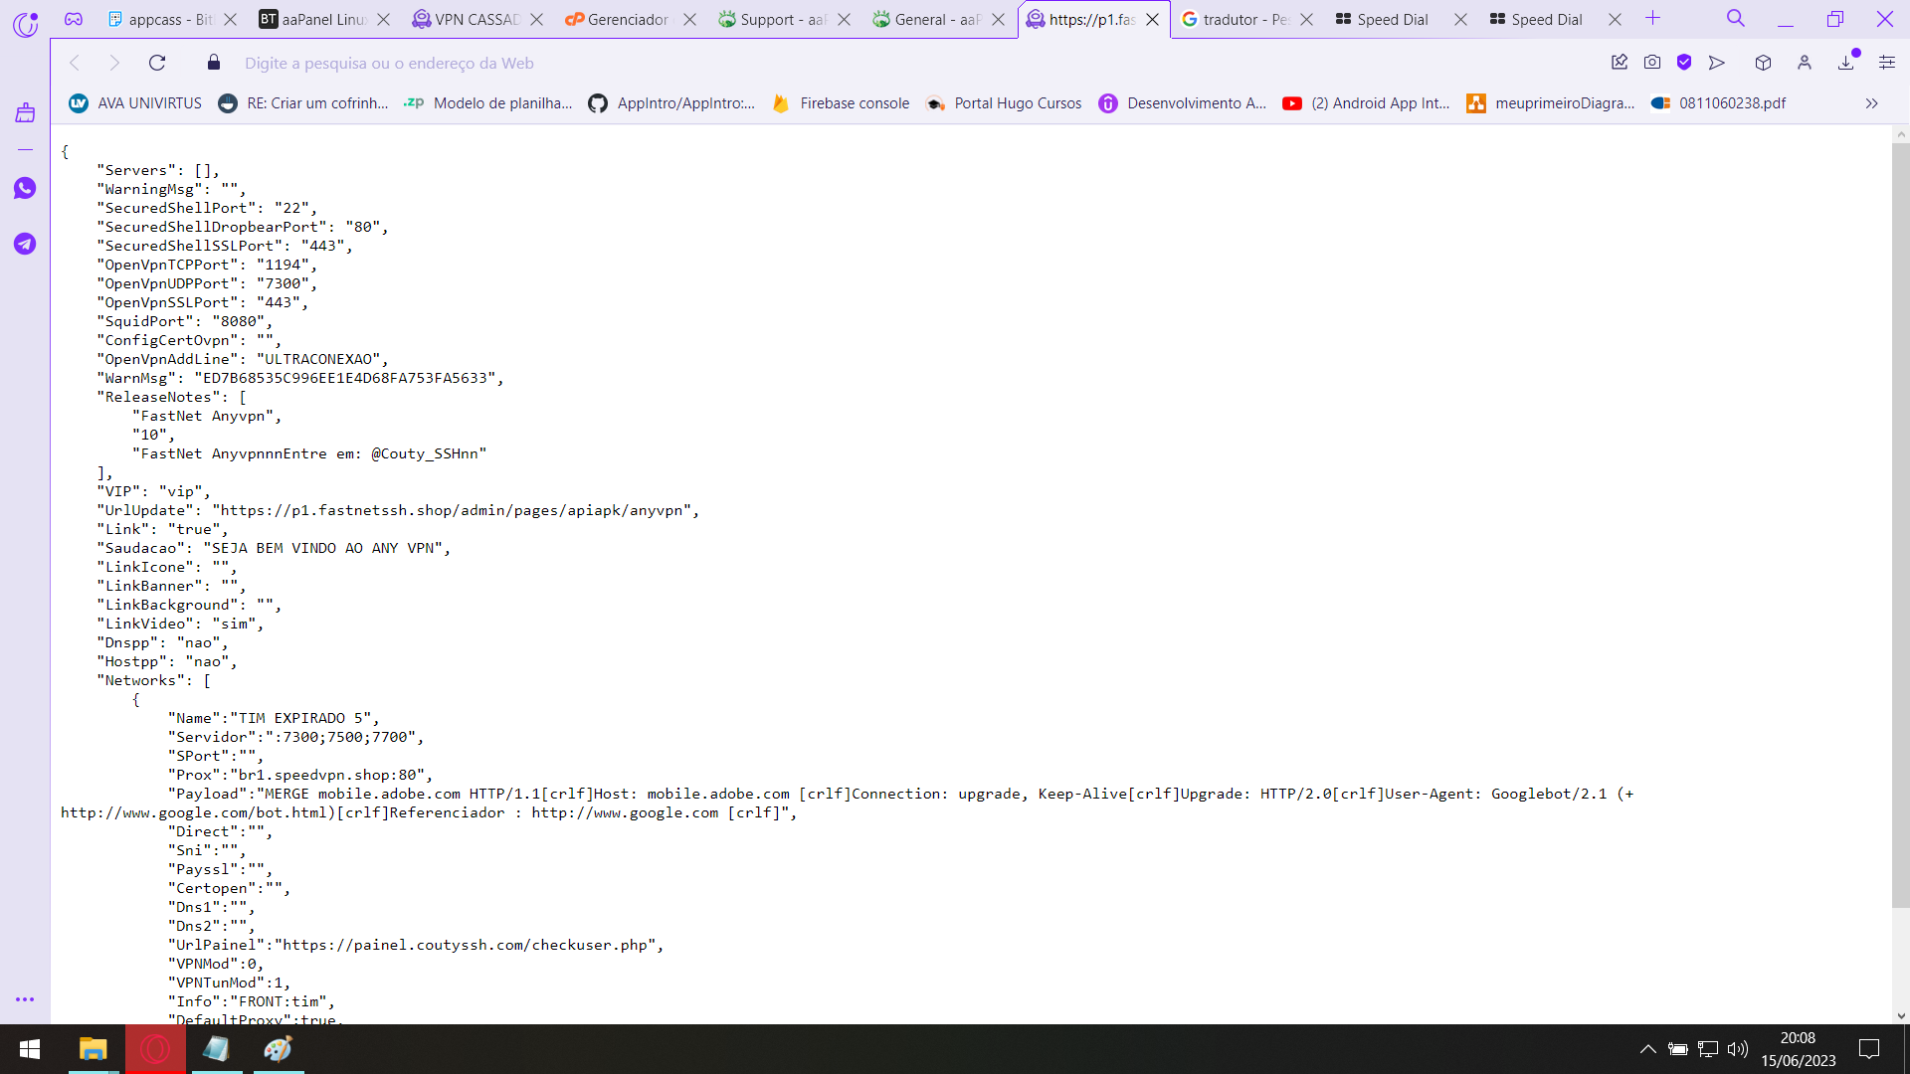
Task: Click the volume icon in system tray
Action: (x=1738, y=1049)
